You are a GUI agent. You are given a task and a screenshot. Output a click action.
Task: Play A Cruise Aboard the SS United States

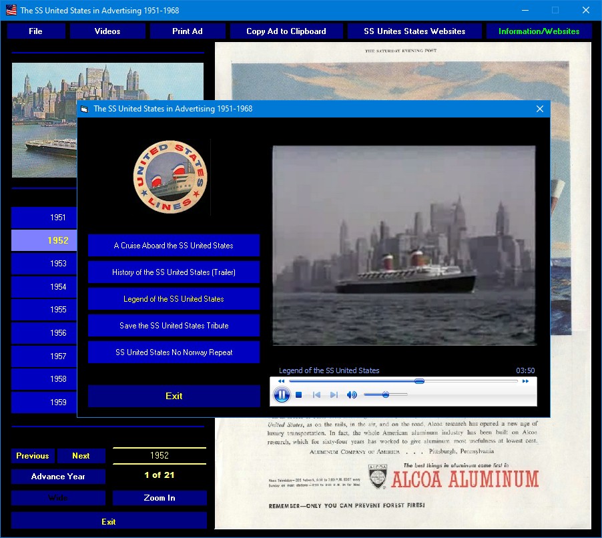(174, 246)
